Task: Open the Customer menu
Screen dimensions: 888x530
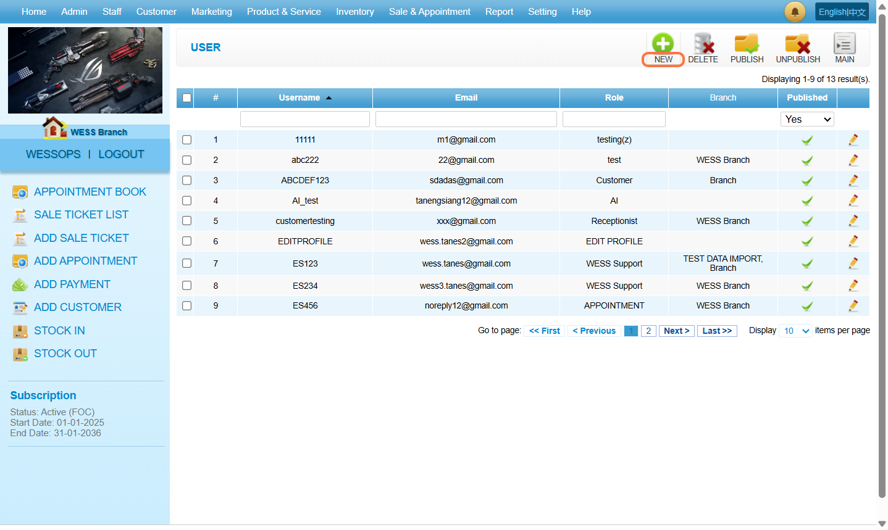Action: click(x=156, y=12)
